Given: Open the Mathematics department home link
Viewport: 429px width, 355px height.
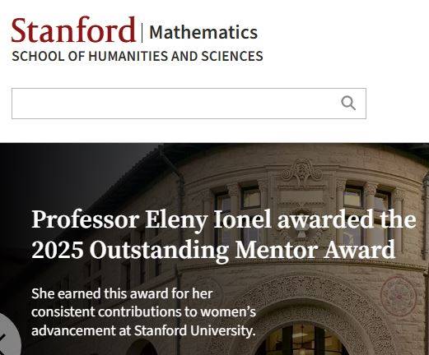Looking at the screenshot, I should coord(203,32).
